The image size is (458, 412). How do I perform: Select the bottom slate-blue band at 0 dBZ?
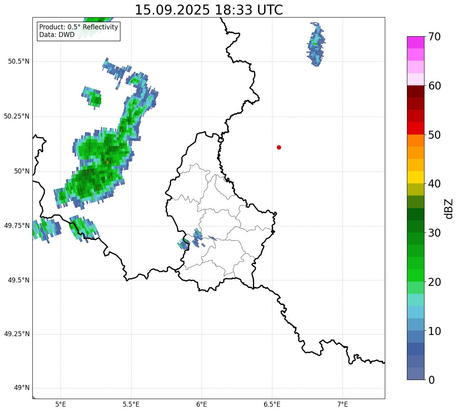(415, 374)
